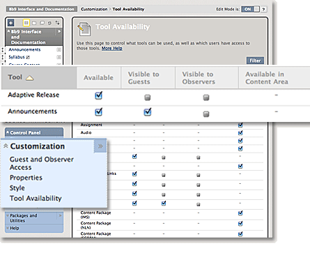Click the Available column header
Viewport: 310px width, 255px height.
pos(99,77)
